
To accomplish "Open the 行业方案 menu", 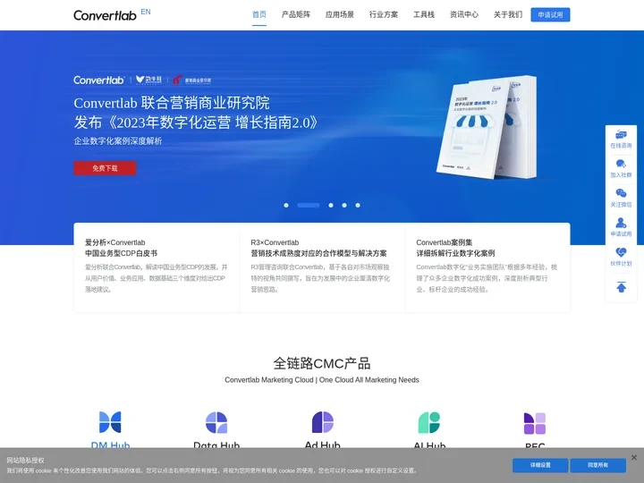I will coord(384,15).
